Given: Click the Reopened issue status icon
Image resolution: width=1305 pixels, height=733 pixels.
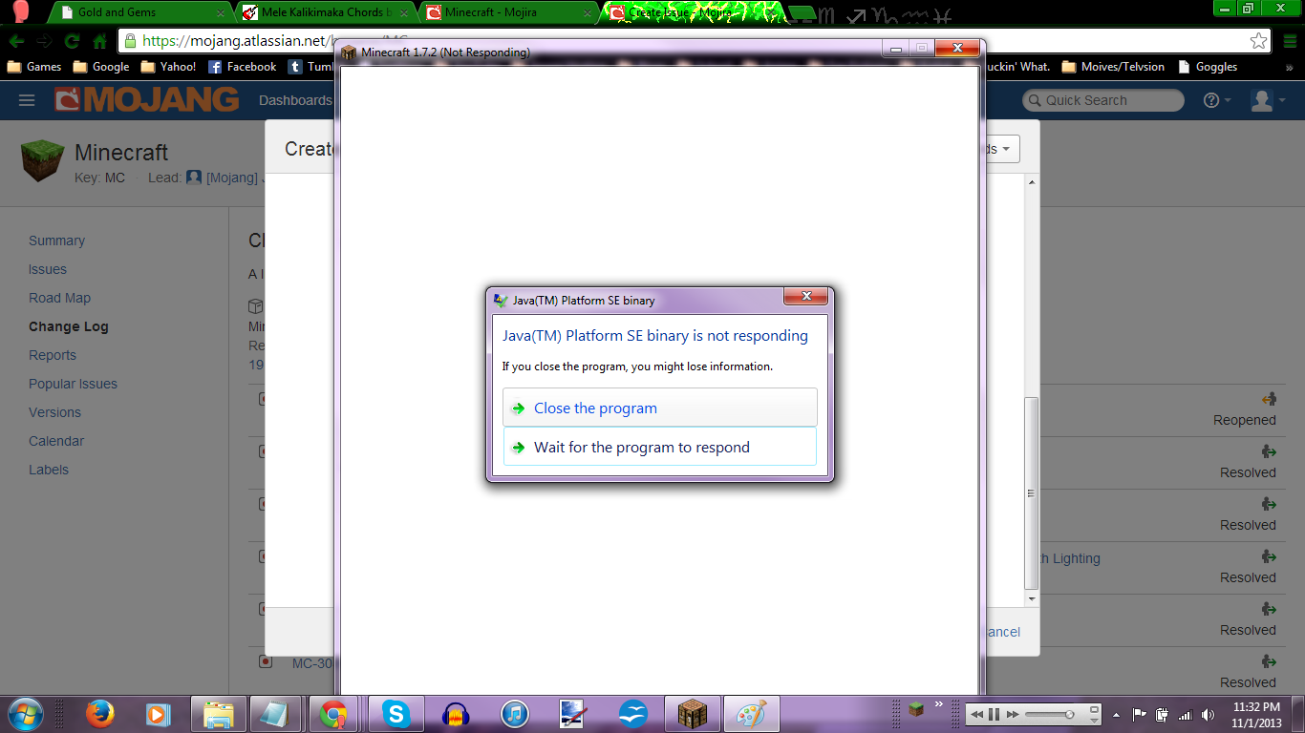Looking at the screenshot, I should (x=1269, y=399).
